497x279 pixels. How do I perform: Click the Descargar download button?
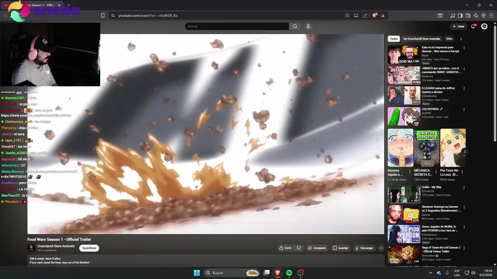pyautogui.click(x=364, y=248)
